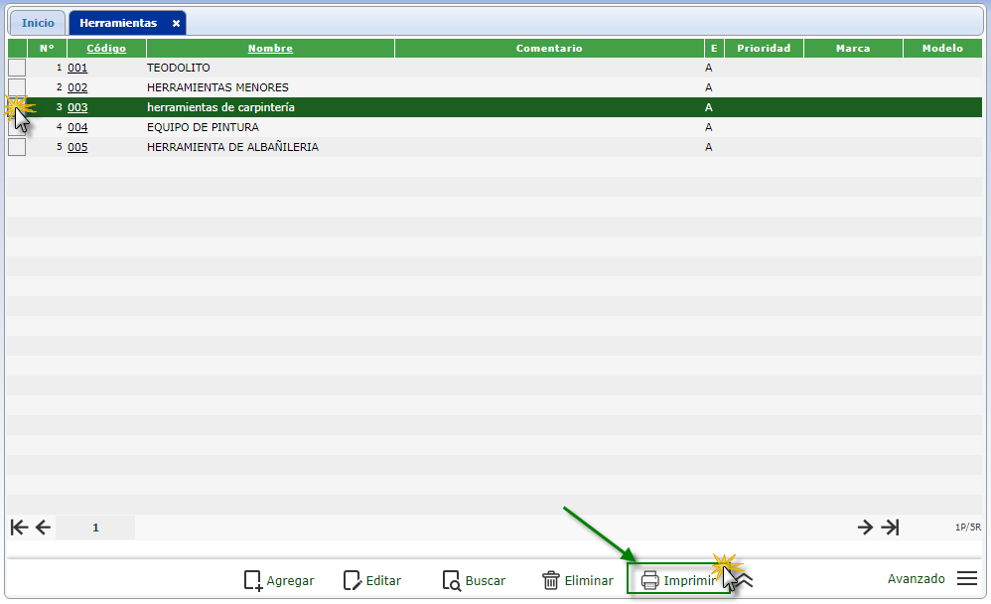991x604 pixels.
Task: Click the E status column header
Action: coord(714,48)
